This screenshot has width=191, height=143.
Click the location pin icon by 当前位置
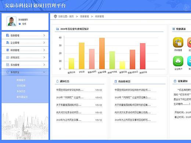pyautogui.click(x=55, y=16)
